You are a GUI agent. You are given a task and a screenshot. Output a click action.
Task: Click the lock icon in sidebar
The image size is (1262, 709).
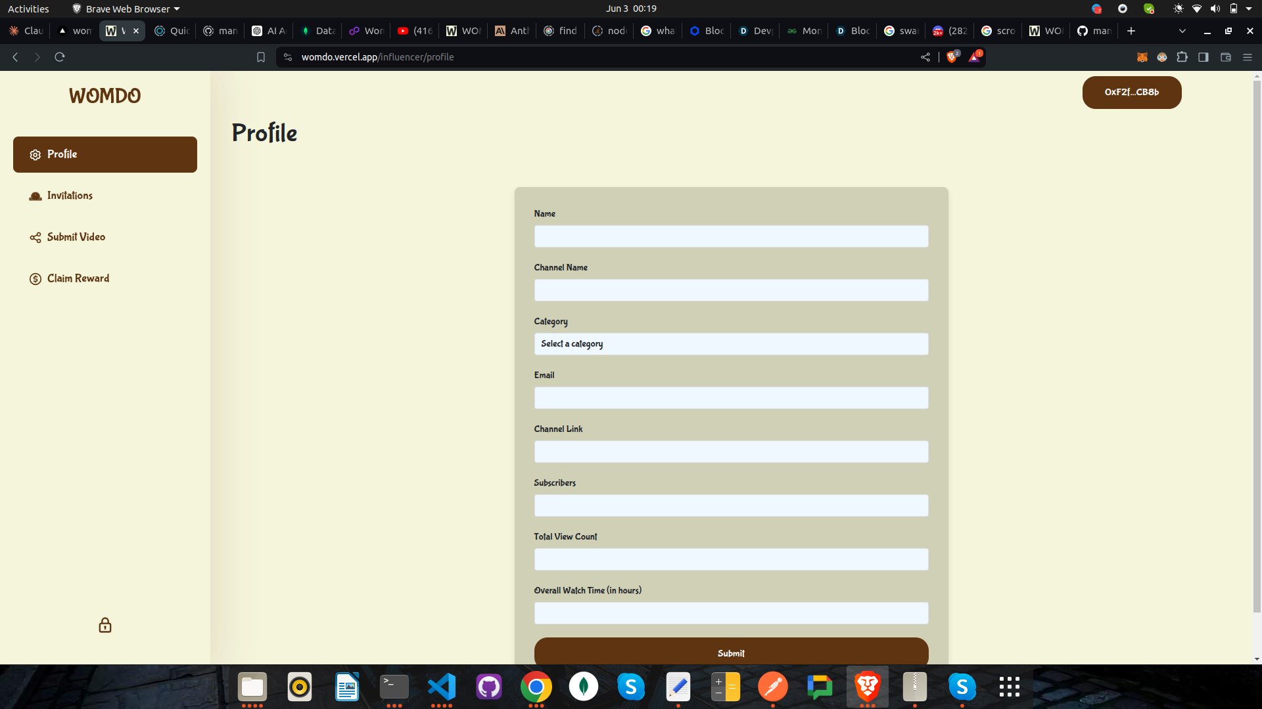[x=105, y=625]
